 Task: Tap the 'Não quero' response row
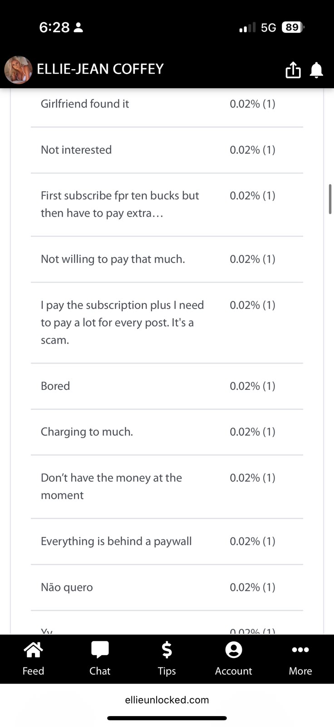[x=167, y=587]
